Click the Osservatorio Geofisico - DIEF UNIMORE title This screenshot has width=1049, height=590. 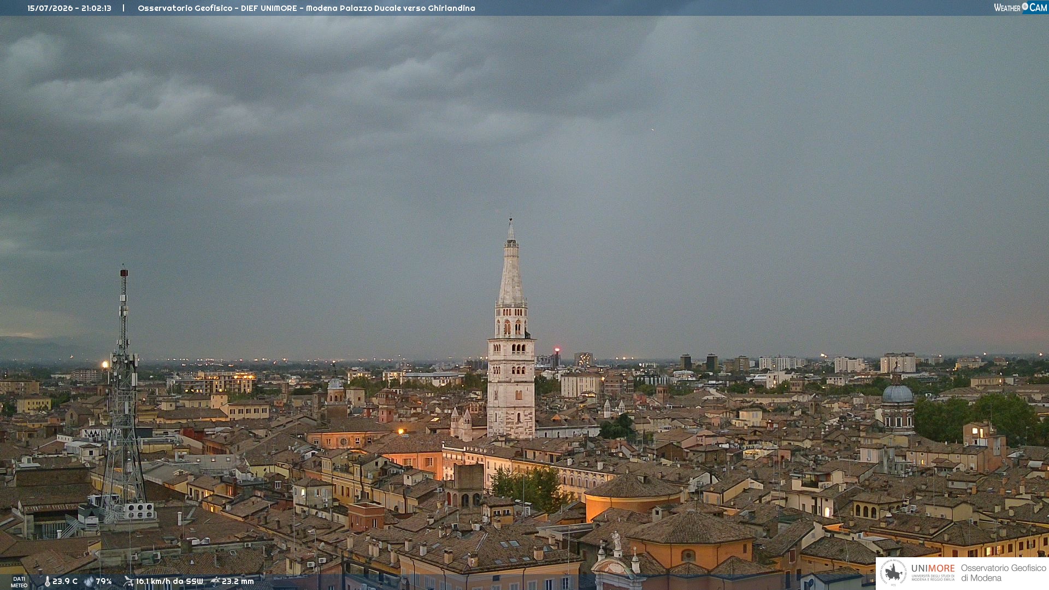[x=219, y=8]
